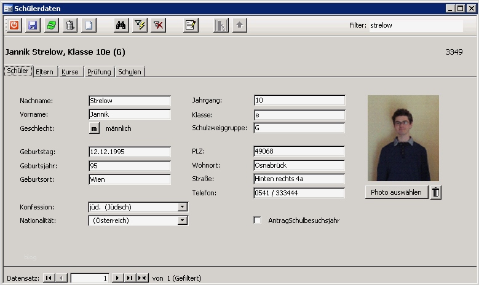
Task: Refresh data using the green arrows icon
Action: [x=51, y=25]
